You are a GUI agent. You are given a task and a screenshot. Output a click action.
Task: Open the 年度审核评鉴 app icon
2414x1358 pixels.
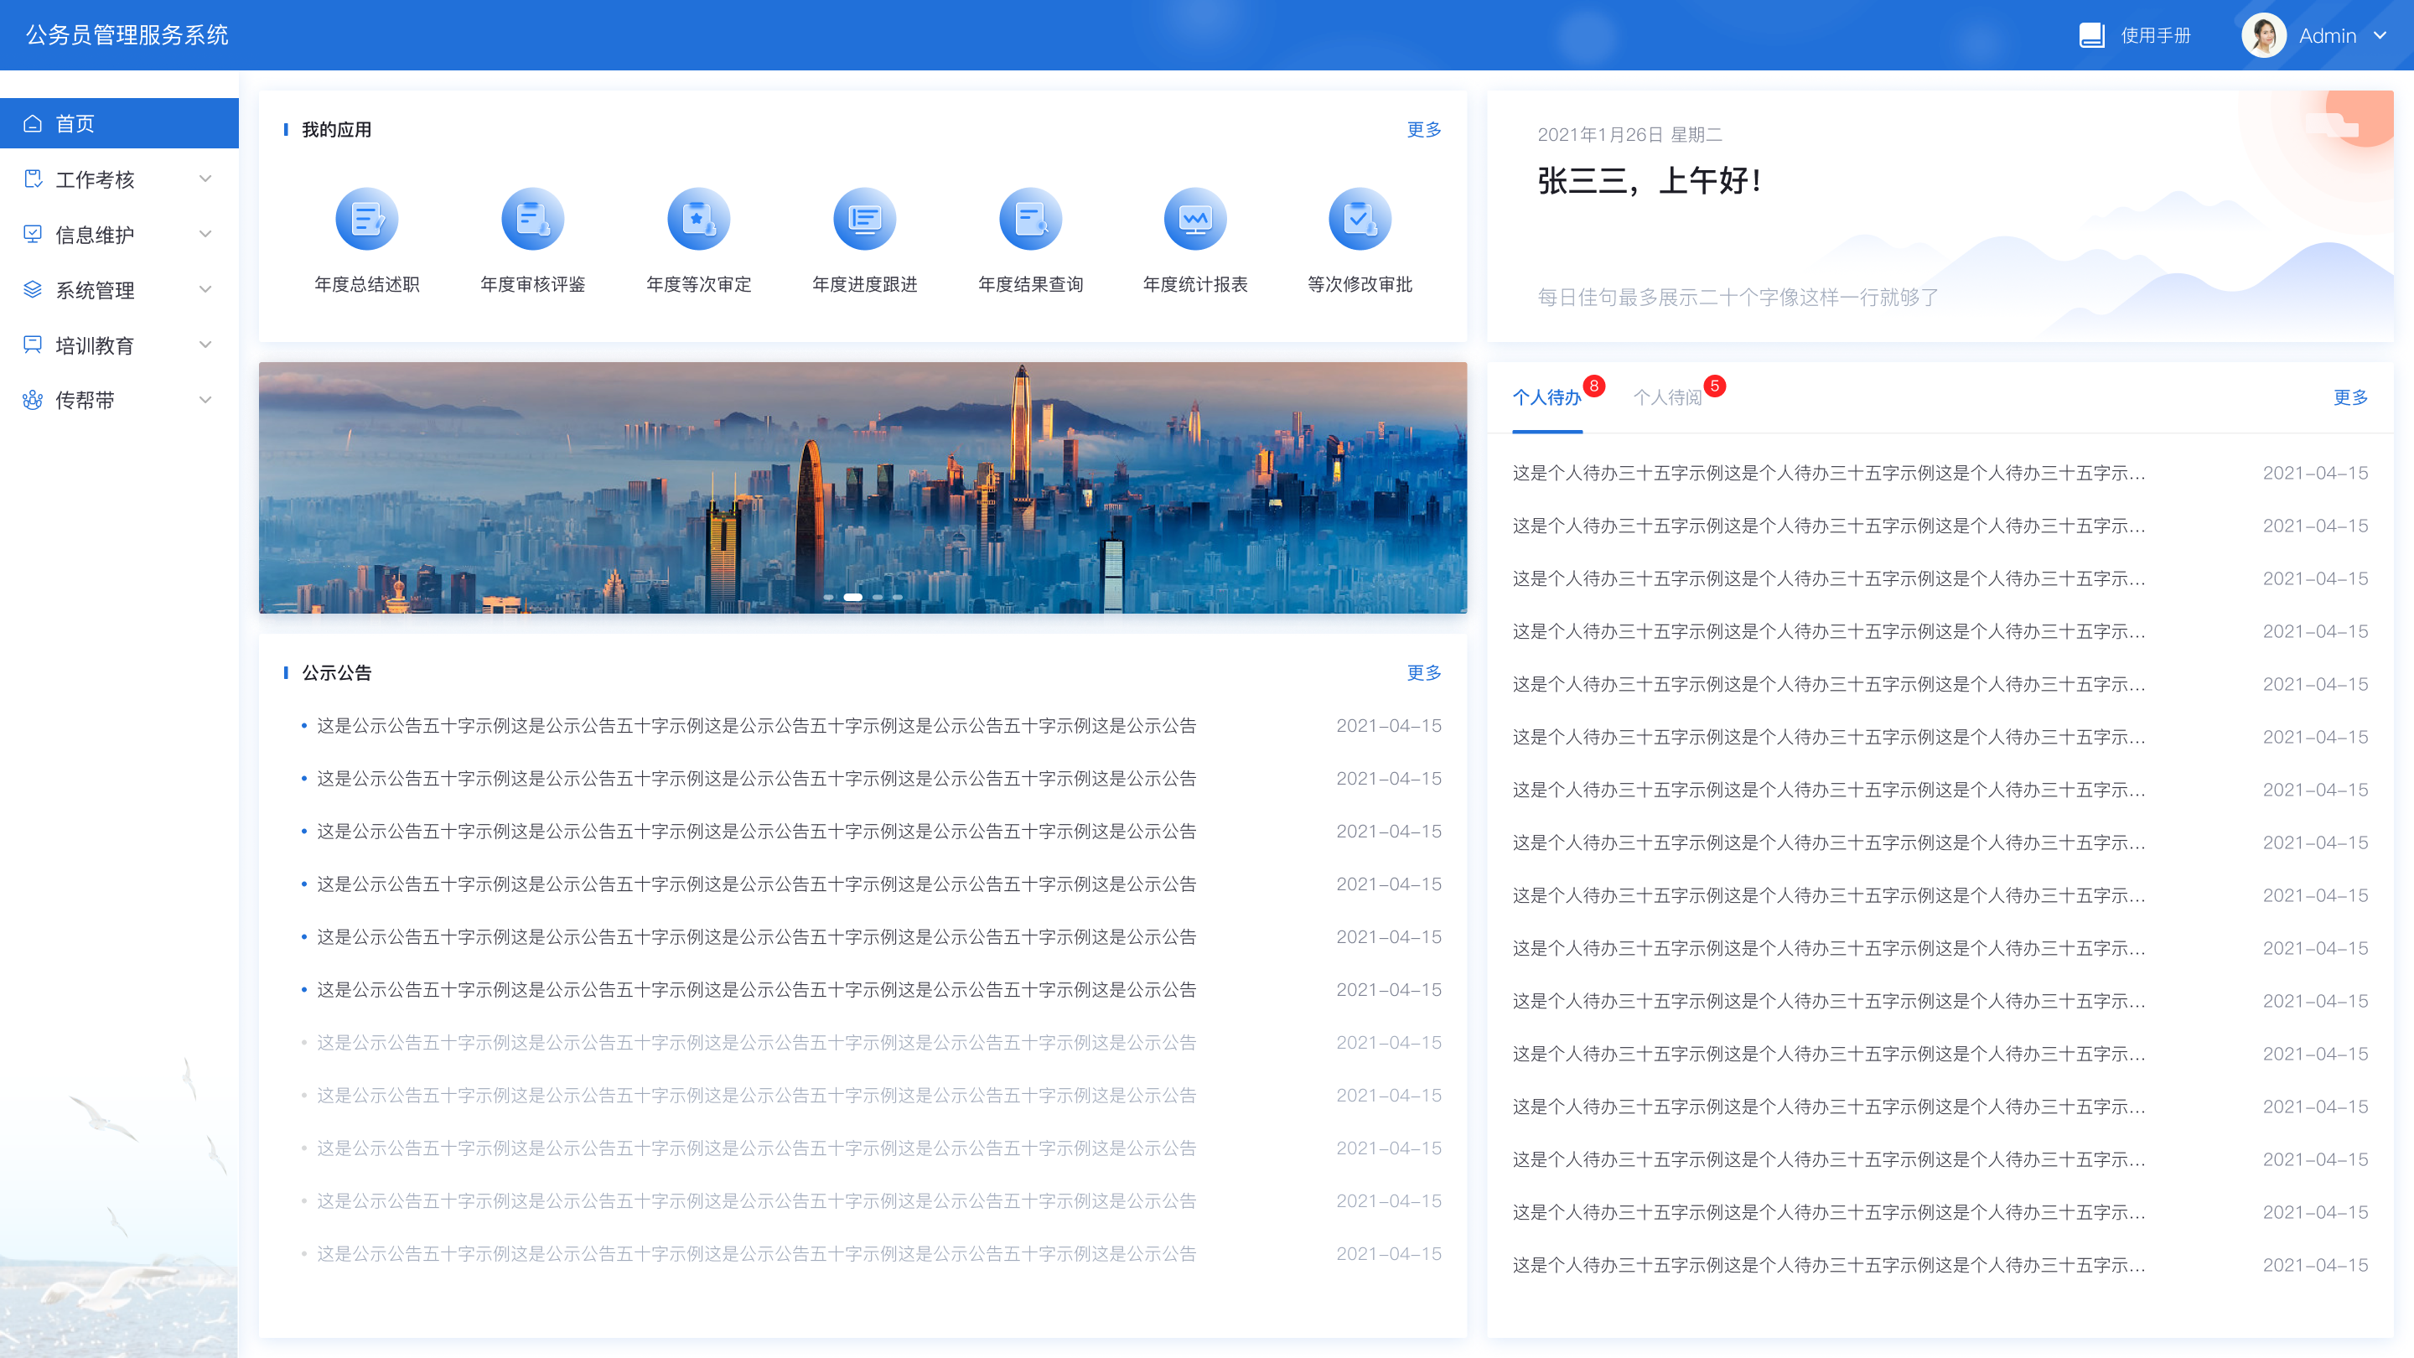pyautogui.click(x=532, y=220)
